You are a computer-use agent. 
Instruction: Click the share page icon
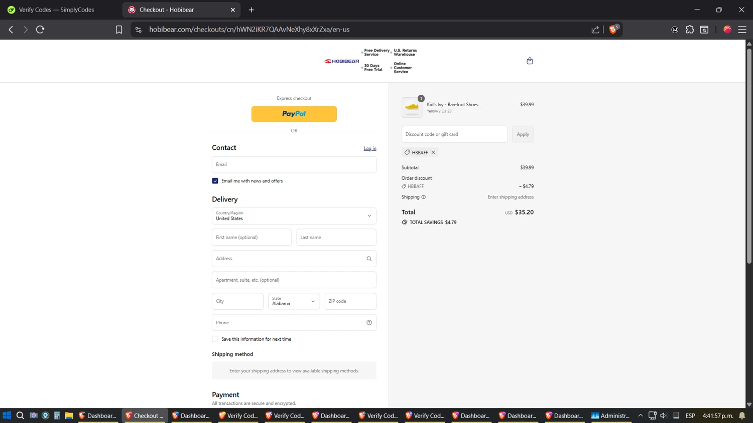click(595, 30)
